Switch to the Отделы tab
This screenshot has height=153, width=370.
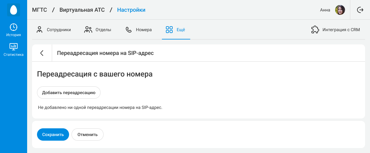[97, 30]
